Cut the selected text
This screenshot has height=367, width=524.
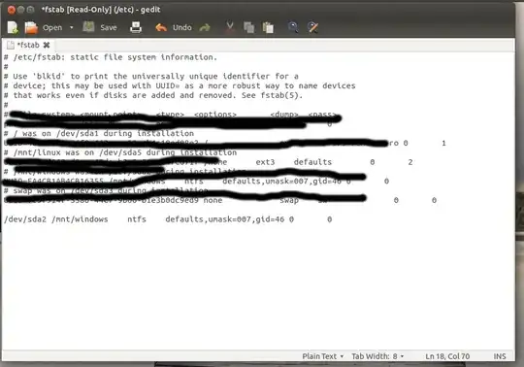point(230,27)
